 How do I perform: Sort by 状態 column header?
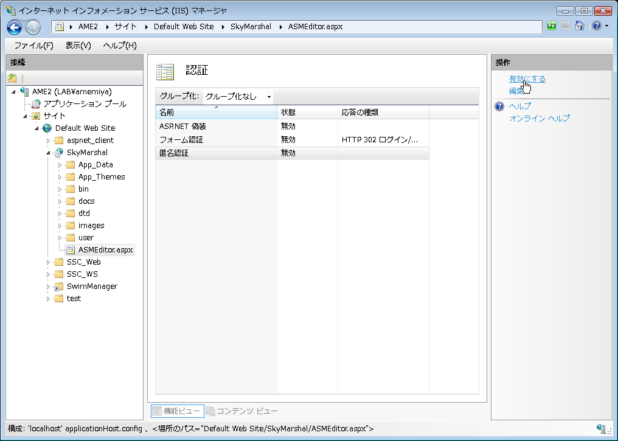coord(307,113)
